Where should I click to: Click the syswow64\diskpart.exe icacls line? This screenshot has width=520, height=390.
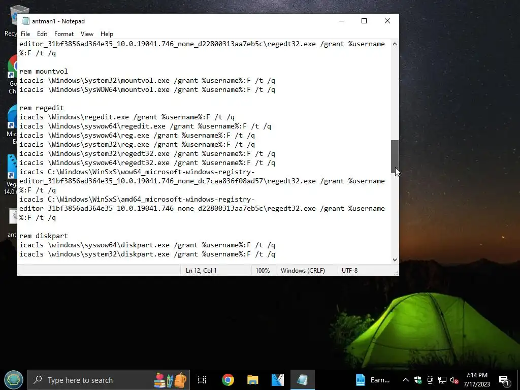pos(147,245)
